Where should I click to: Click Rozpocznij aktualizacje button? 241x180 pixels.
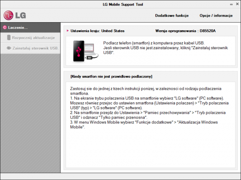tap(30, 38)
